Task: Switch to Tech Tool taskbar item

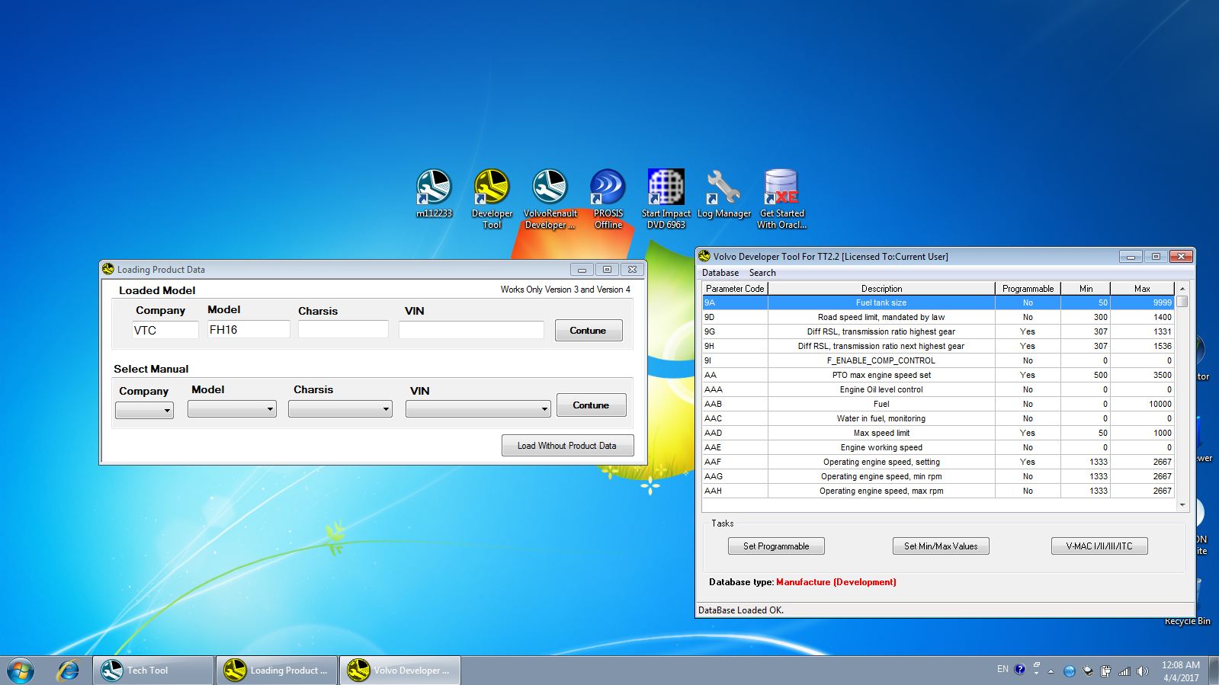Action: [x=153, y=671]
